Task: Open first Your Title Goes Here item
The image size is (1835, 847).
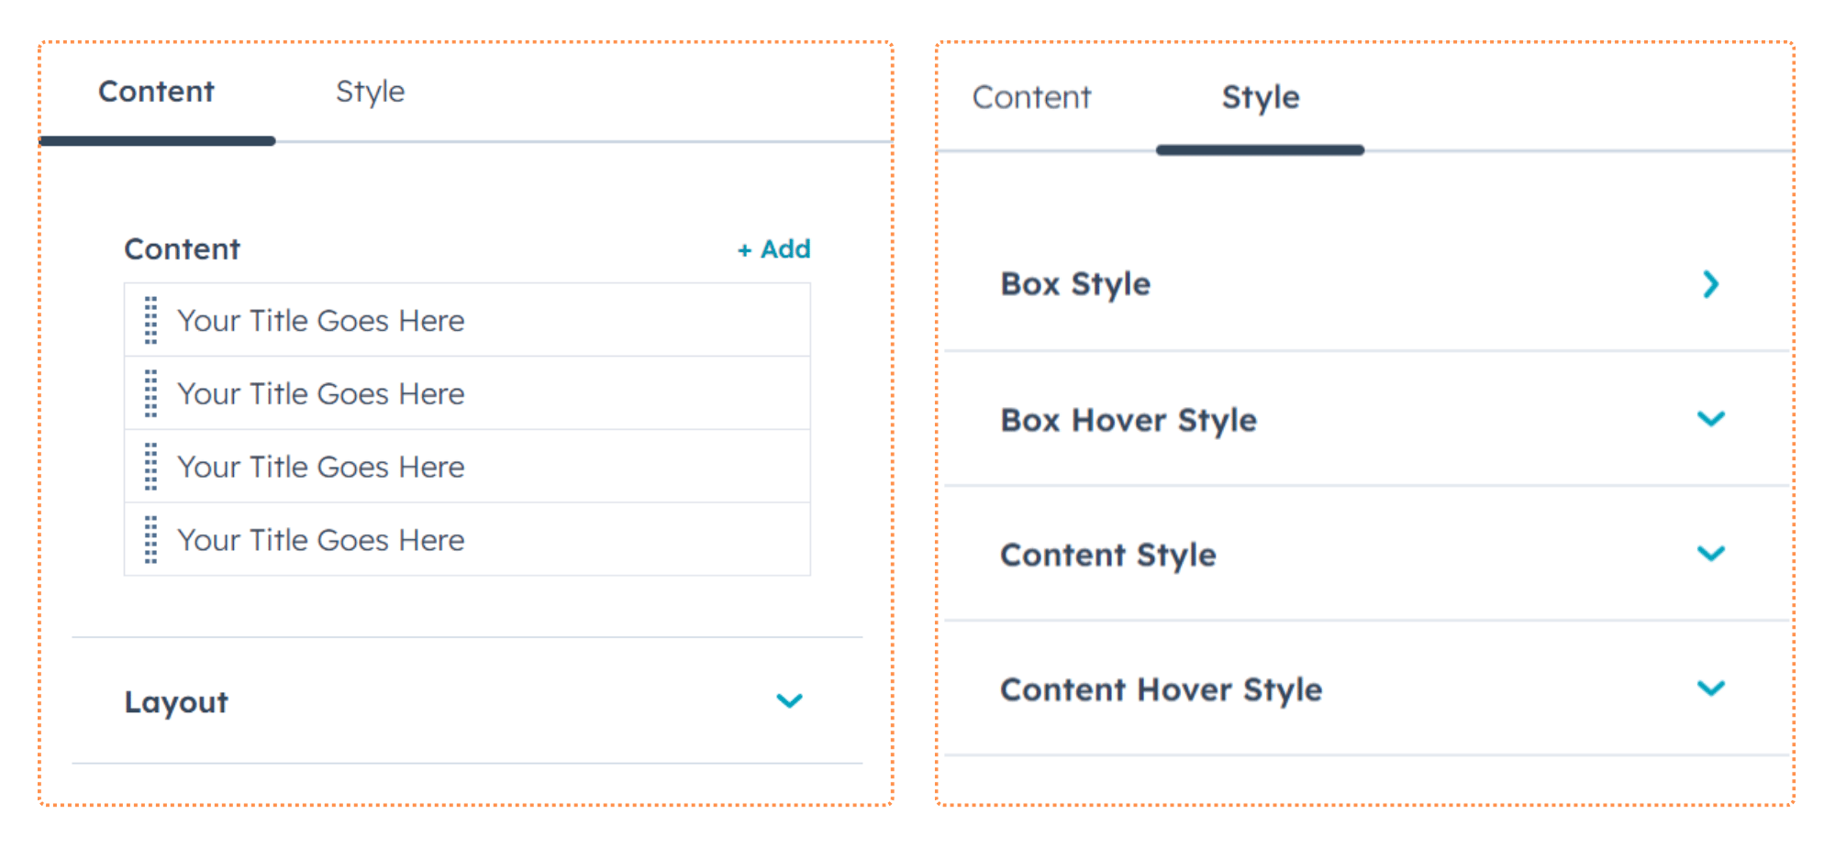Action: [x=321, y=321]
